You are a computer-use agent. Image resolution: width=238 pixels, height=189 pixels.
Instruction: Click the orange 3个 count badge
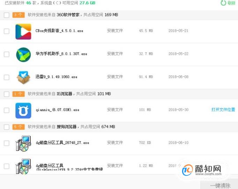click(18, 15)
